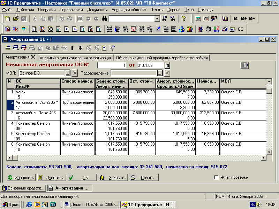Open the Файл menu
This screenshot has height=209, width=279.
click(x=7, y=10)
